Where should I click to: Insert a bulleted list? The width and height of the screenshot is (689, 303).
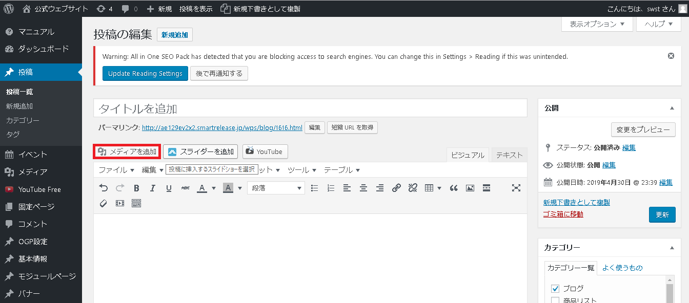click(x=315, y=188)
